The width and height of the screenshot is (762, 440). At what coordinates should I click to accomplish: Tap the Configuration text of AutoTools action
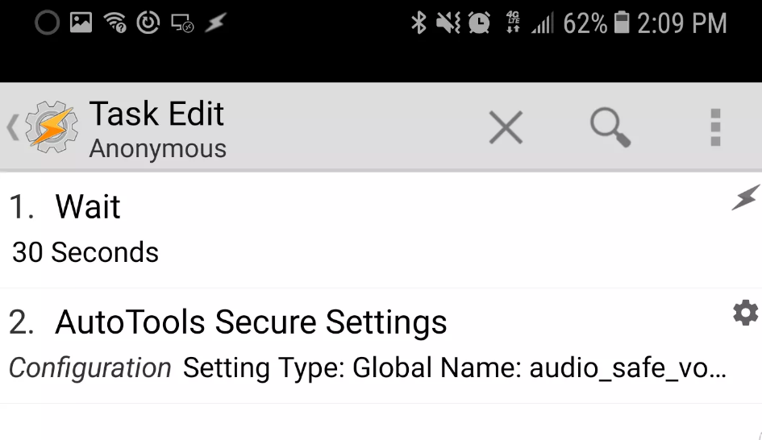90,367
